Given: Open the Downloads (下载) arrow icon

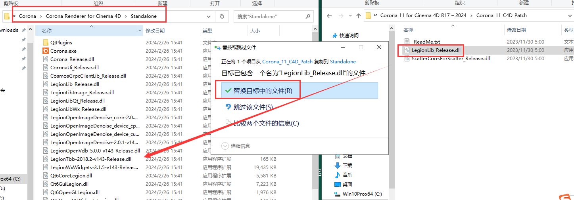Looking at the screenshot, I should pyautogui.click(x=338, y=165).
